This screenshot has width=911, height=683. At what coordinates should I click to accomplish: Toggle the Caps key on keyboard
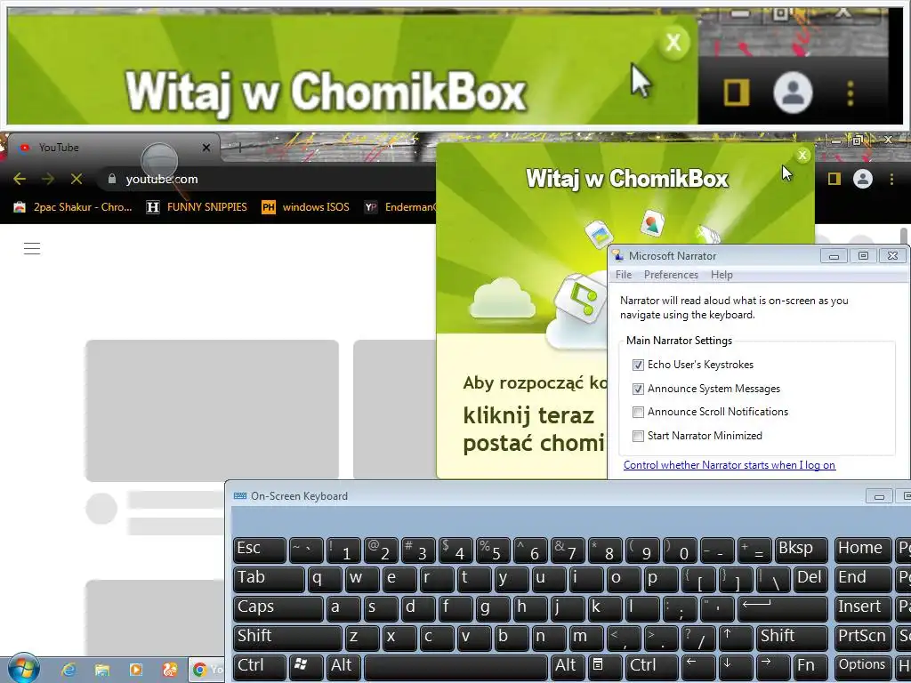click(278, 608)
